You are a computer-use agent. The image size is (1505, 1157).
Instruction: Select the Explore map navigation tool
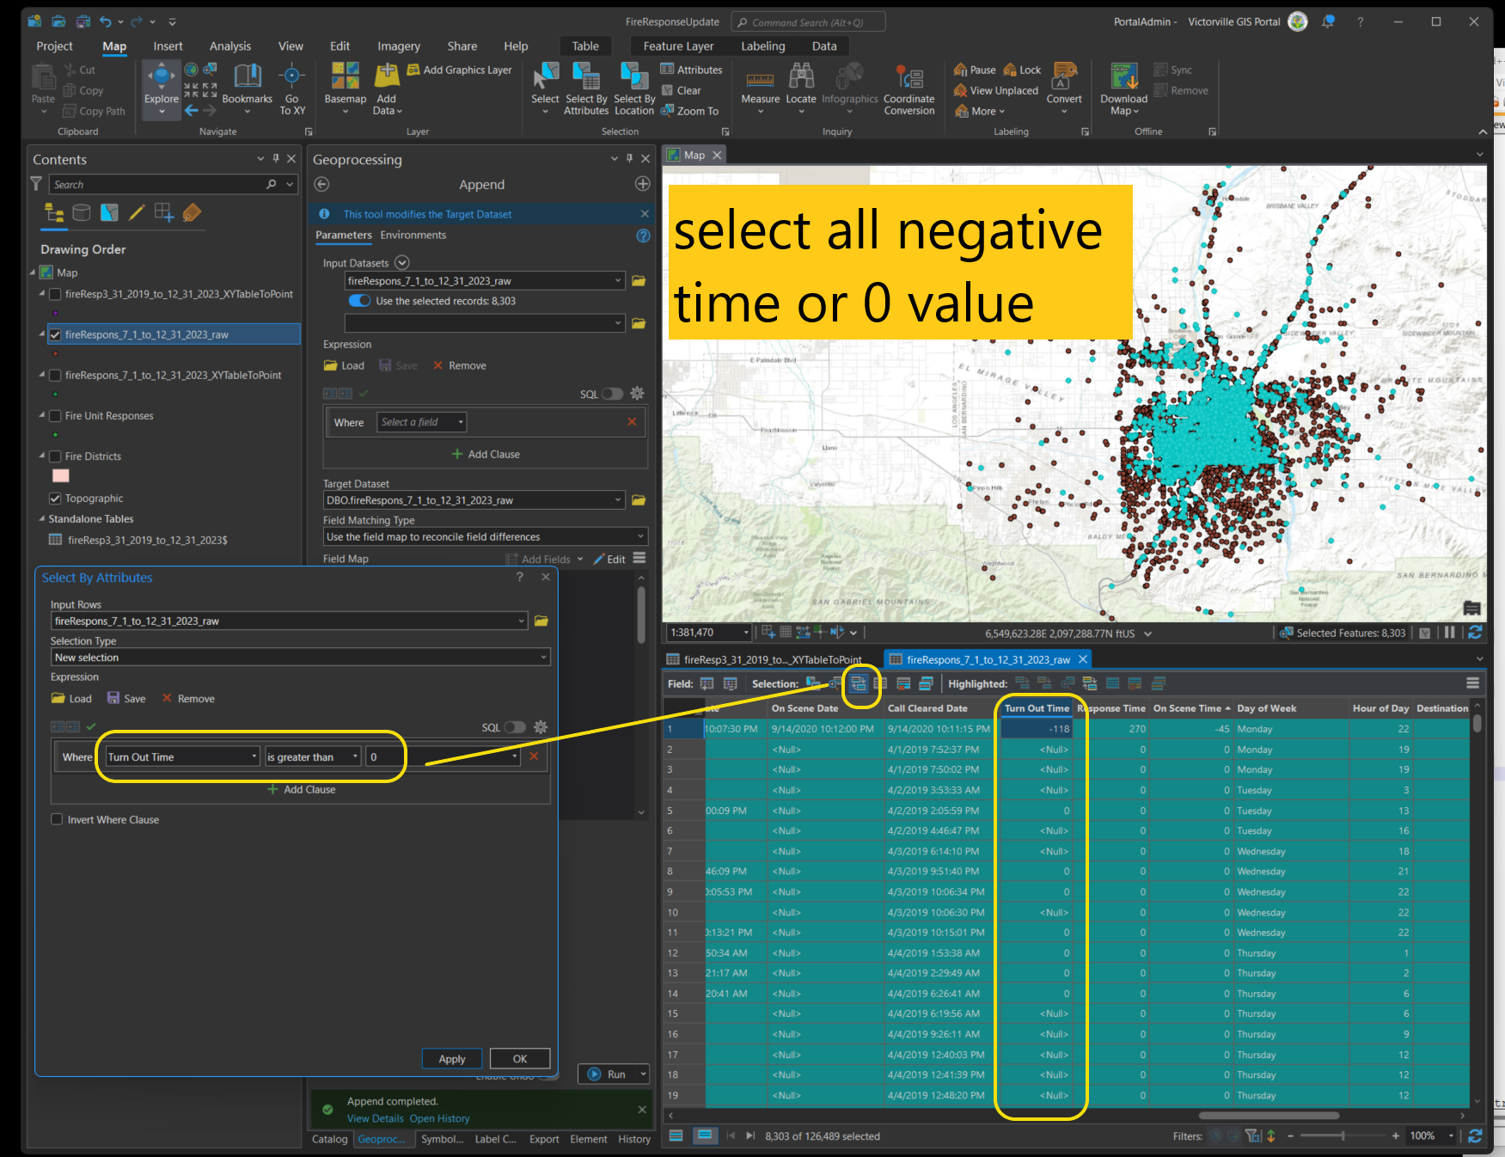click(162, 89)
